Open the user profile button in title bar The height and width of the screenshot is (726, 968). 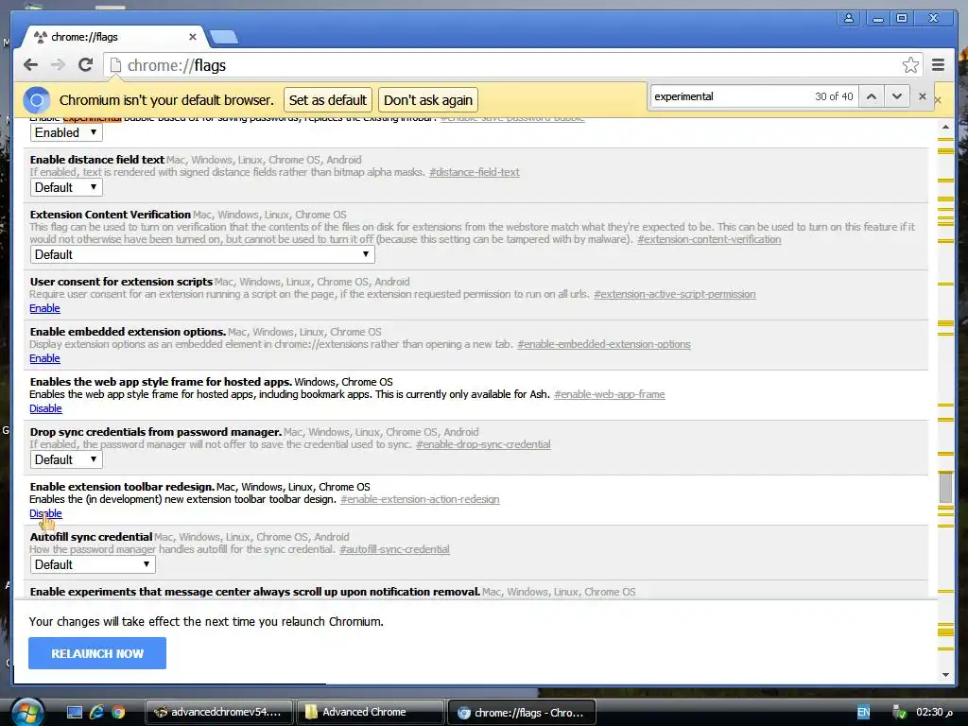(x=849, y=19)
